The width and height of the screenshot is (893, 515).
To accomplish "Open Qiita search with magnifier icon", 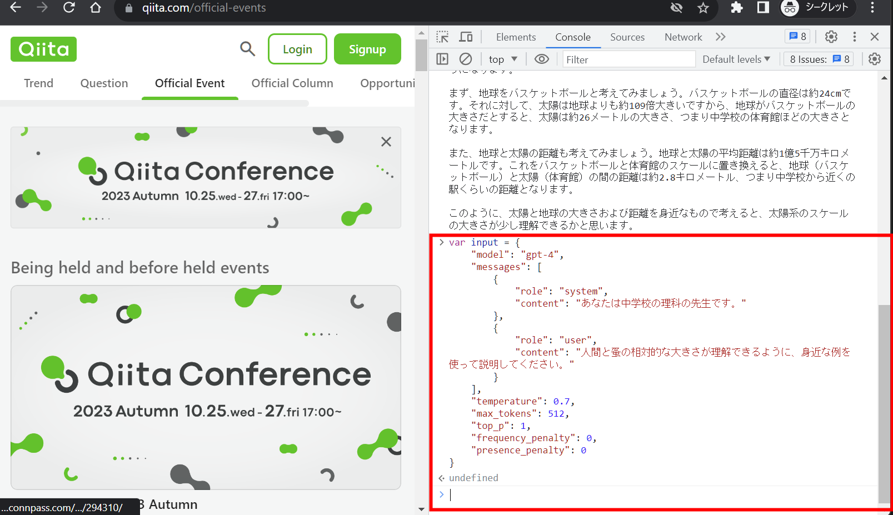I will pos(247,49).
